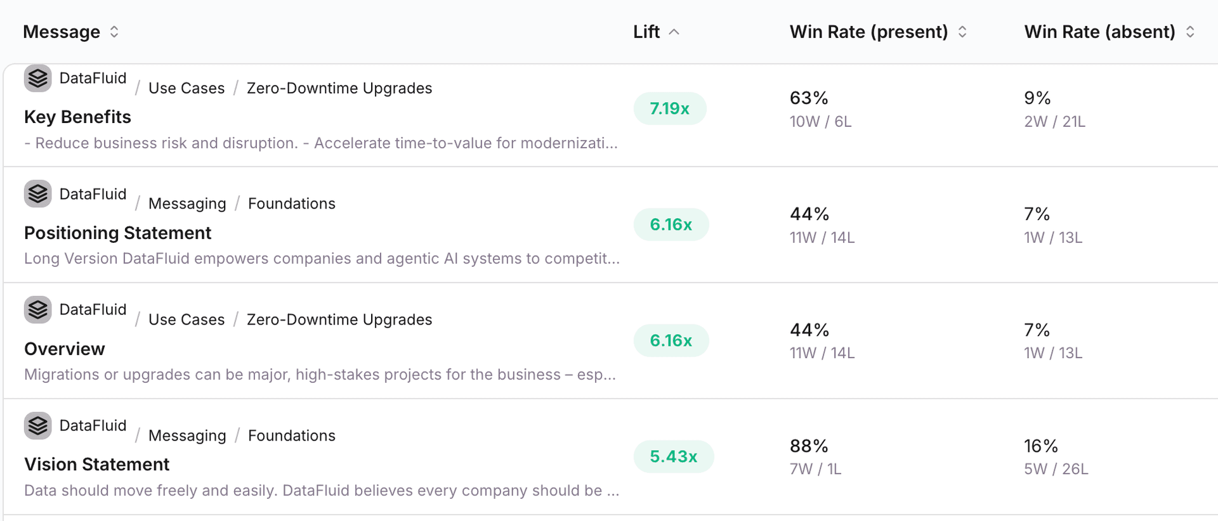Select Use Cases breadcrumb in Key Benefits row
The height and width of the screenshot is (521, 1218).
point(187,88)
